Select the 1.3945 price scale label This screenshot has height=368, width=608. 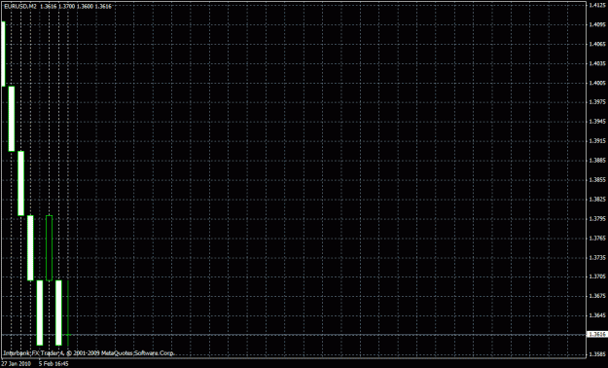pyautogui.click(x=597, y=122)
